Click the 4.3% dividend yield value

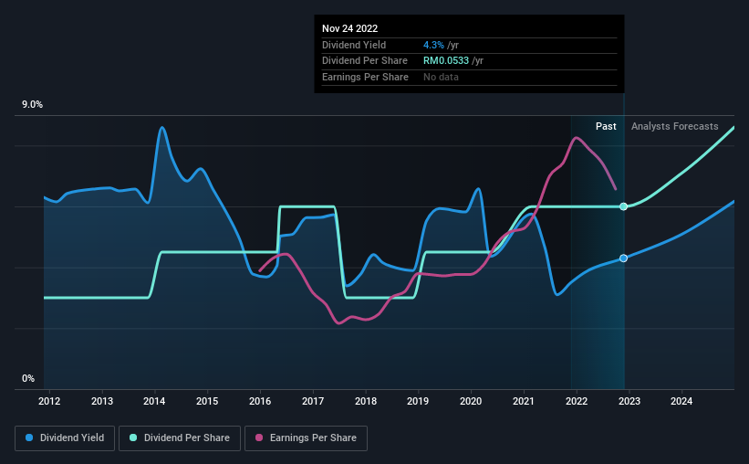click(433, 45)
